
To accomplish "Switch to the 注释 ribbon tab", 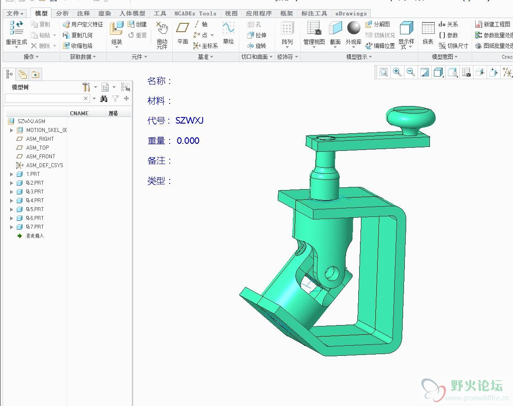I will (x=84, y=14).
